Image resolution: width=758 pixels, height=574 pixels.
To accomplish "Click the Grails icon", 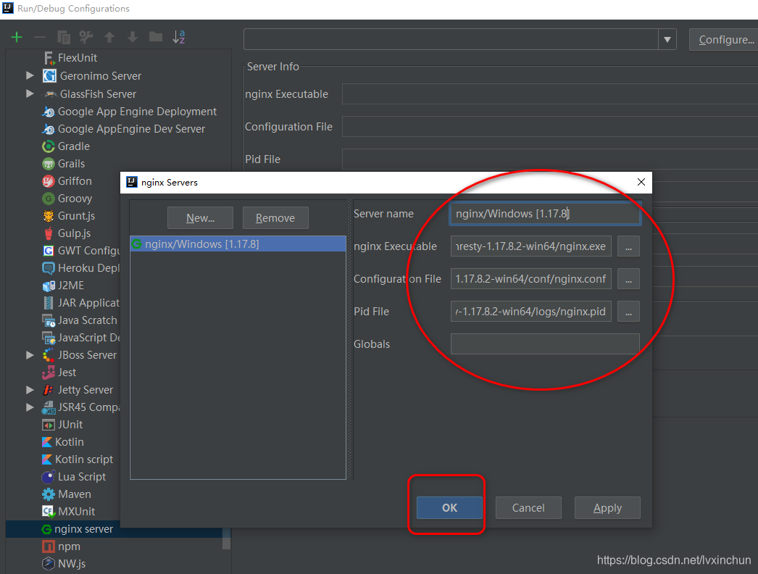I will coord(49,164).
